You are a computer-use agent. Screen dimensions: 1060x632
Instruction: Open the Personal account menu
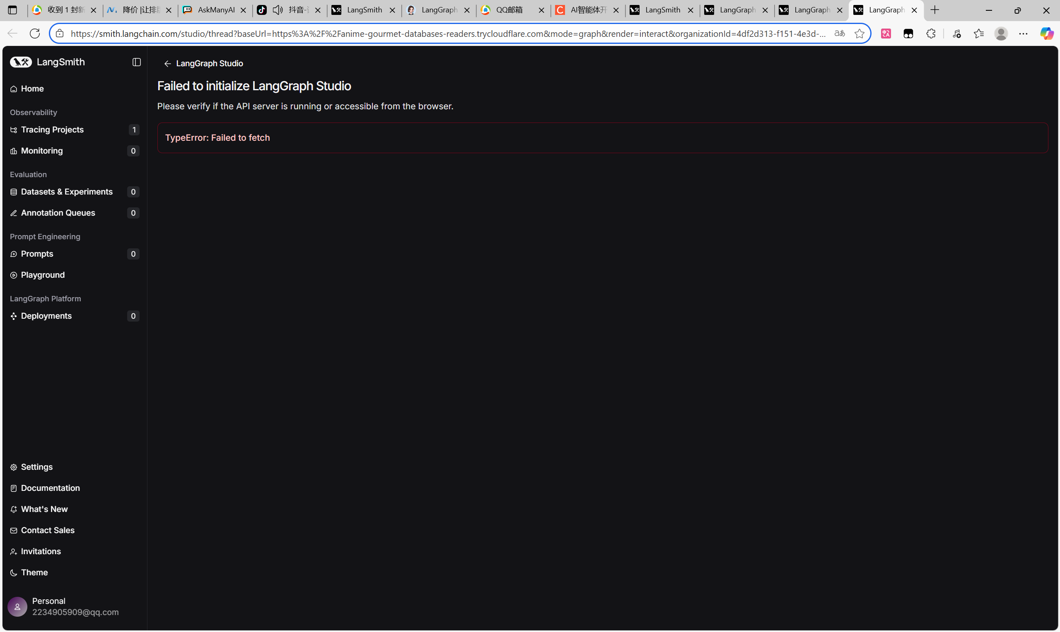[x=64, y=606]
